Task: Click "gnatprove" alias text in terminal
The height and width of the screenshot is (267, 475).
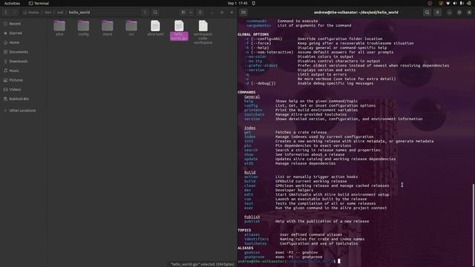Action: [x=254, y=257]
